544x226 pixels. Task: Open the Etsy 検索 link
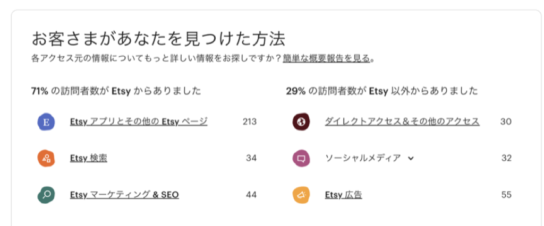tap(89, 158)
